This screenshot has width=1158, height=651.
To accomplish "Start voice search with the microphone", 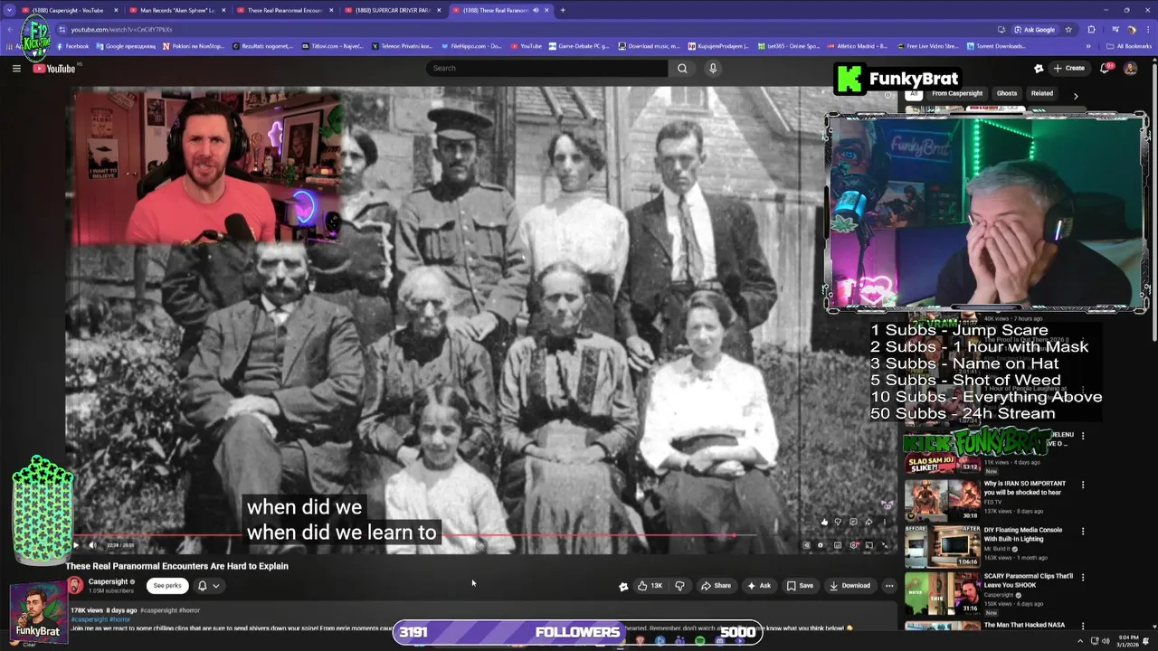I will point(713,68).
